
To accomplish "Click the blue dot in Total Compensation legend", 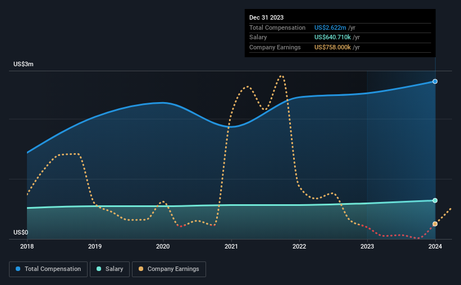I will click(18, 269).
